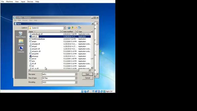The height and width of the screenshot is (111, 197).
Task: Click the Open button in the dialog
Action: 87,74
